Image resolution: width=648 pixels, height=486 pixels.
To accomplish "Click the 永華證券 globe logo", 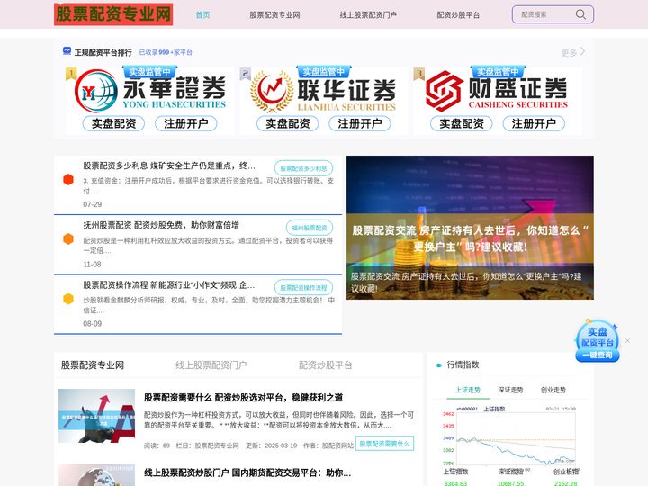I will tap(96, 91).
